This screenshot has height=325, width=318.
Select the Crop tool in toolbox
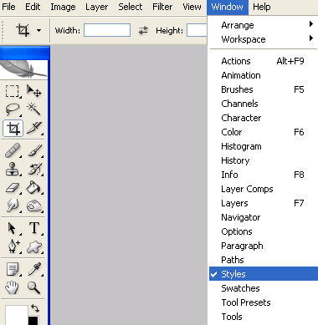pos(13,129)
